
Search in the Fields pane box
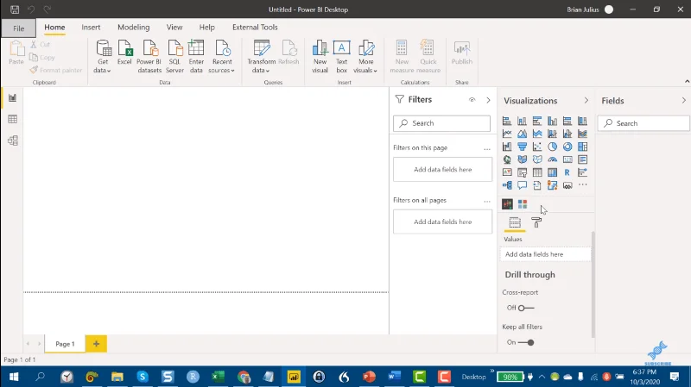coord(643,123)
